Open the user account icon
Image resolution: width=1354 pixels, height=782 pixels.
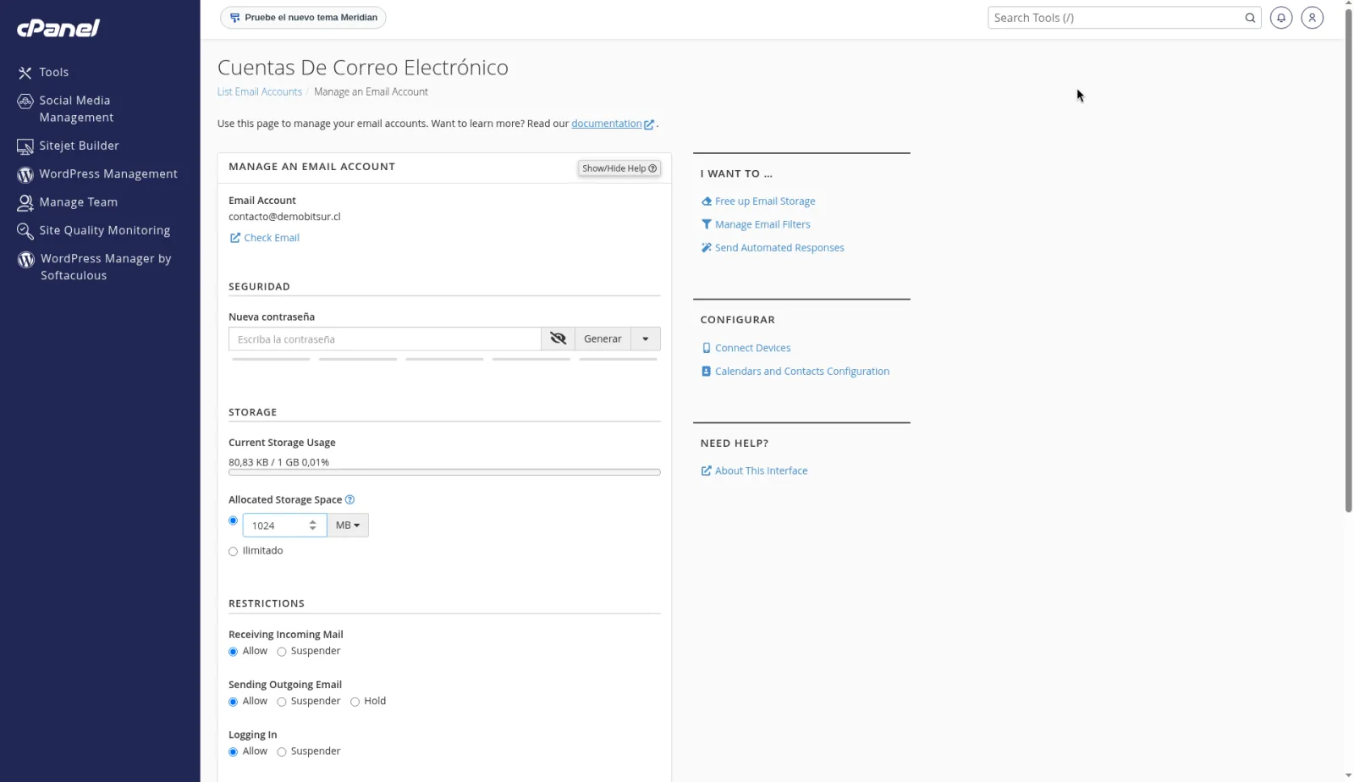1313,18
